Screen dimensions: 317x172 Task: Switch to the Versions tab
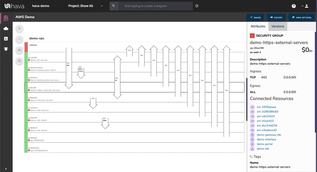pos(277,26)
